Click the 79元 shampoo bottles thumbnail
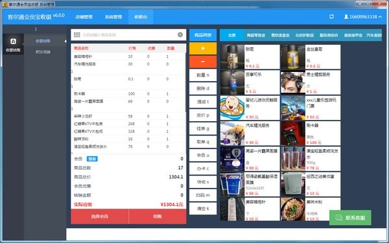The height and width of the screenshot is (243, 389). pyautogui.click(x=293, y=159)
